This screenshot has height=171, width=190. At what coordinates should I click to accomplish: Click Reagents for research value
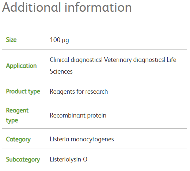[x=79, y=92]
